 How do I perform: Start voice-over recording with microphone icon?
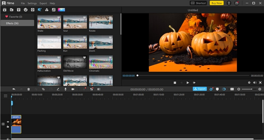point(65,89)
